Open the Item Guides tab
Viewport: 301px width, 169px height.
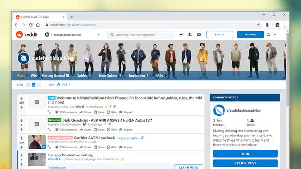pos(110,76)
